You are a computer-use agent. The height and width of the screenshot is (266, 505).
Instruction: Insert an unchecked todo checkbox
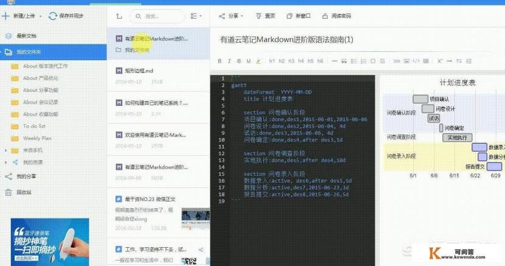[373, 61]
